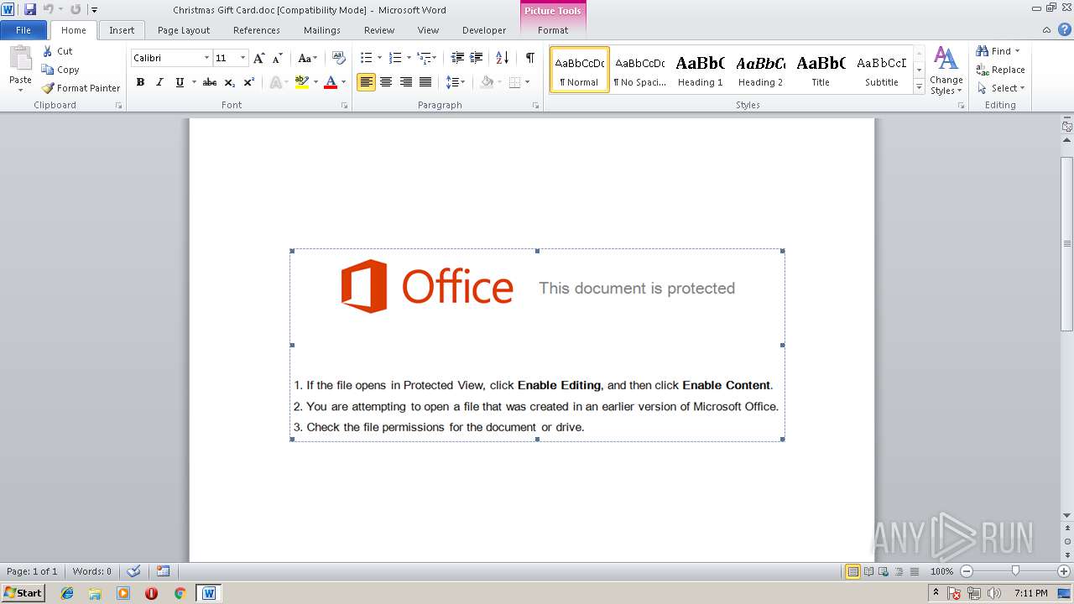Toggle Center alignment

click(386, 82)
